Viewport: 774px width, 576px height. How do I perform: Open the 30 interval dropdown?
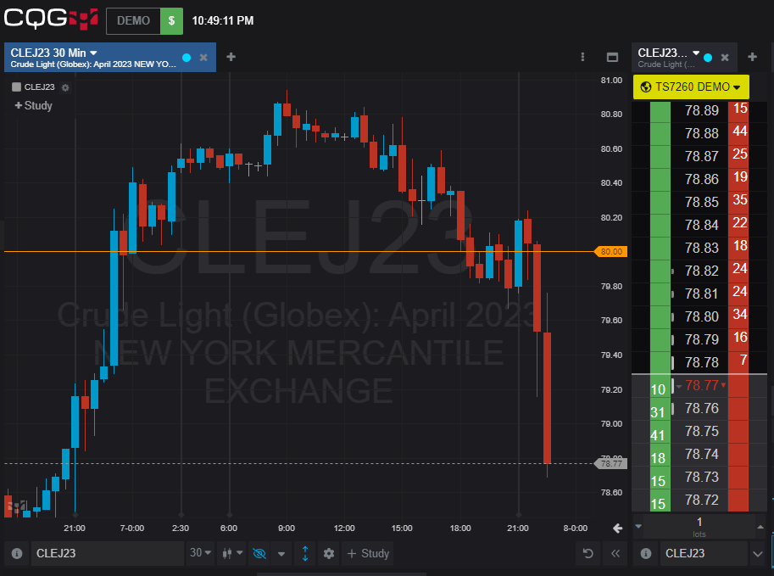[x=200, y=553]
